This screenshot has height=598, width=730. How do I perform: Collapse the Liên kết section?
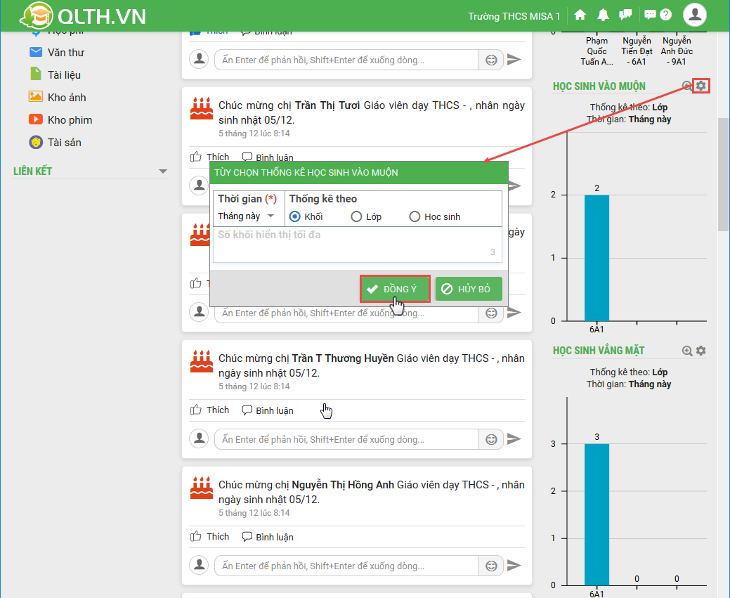(x=163, y=171)
